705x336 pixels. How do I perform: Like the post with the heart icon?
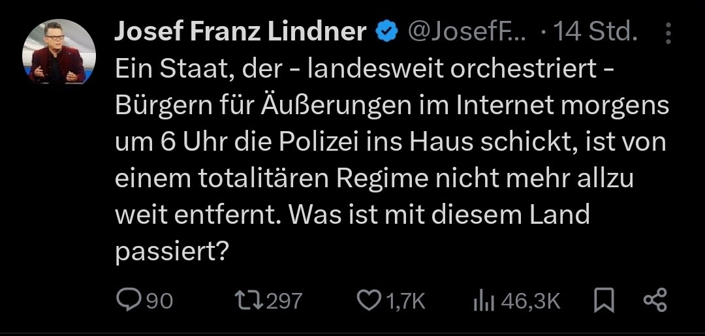pos(369,299)
